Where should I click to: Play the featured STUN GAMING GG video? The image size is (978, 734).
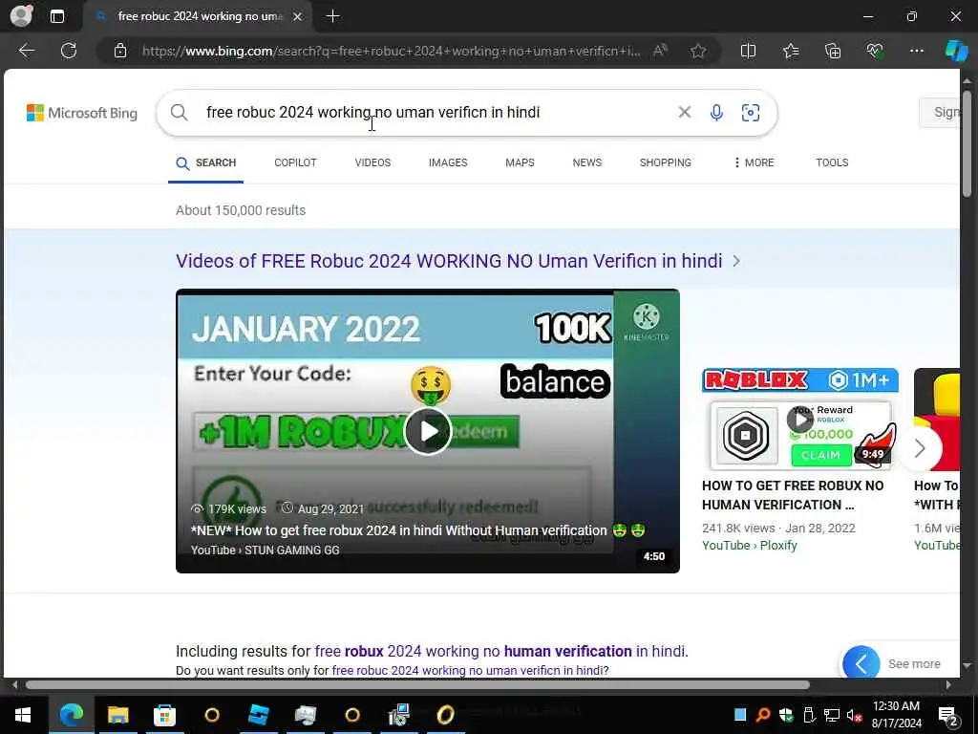point(428,431)
